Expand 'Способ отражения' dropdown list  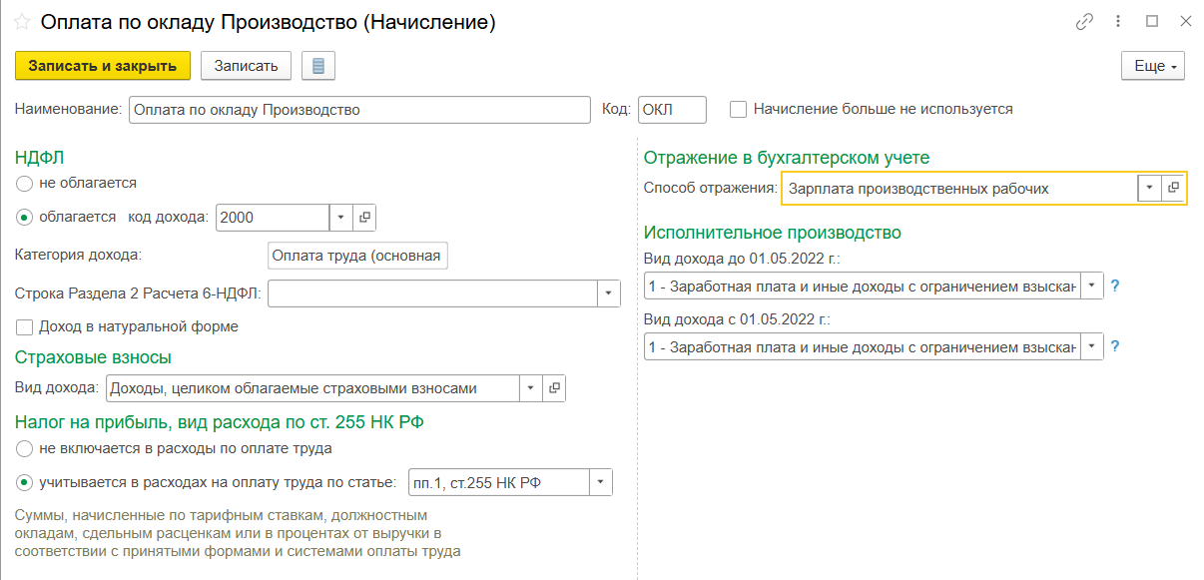pyautogui.click(x=1149, y=188)
